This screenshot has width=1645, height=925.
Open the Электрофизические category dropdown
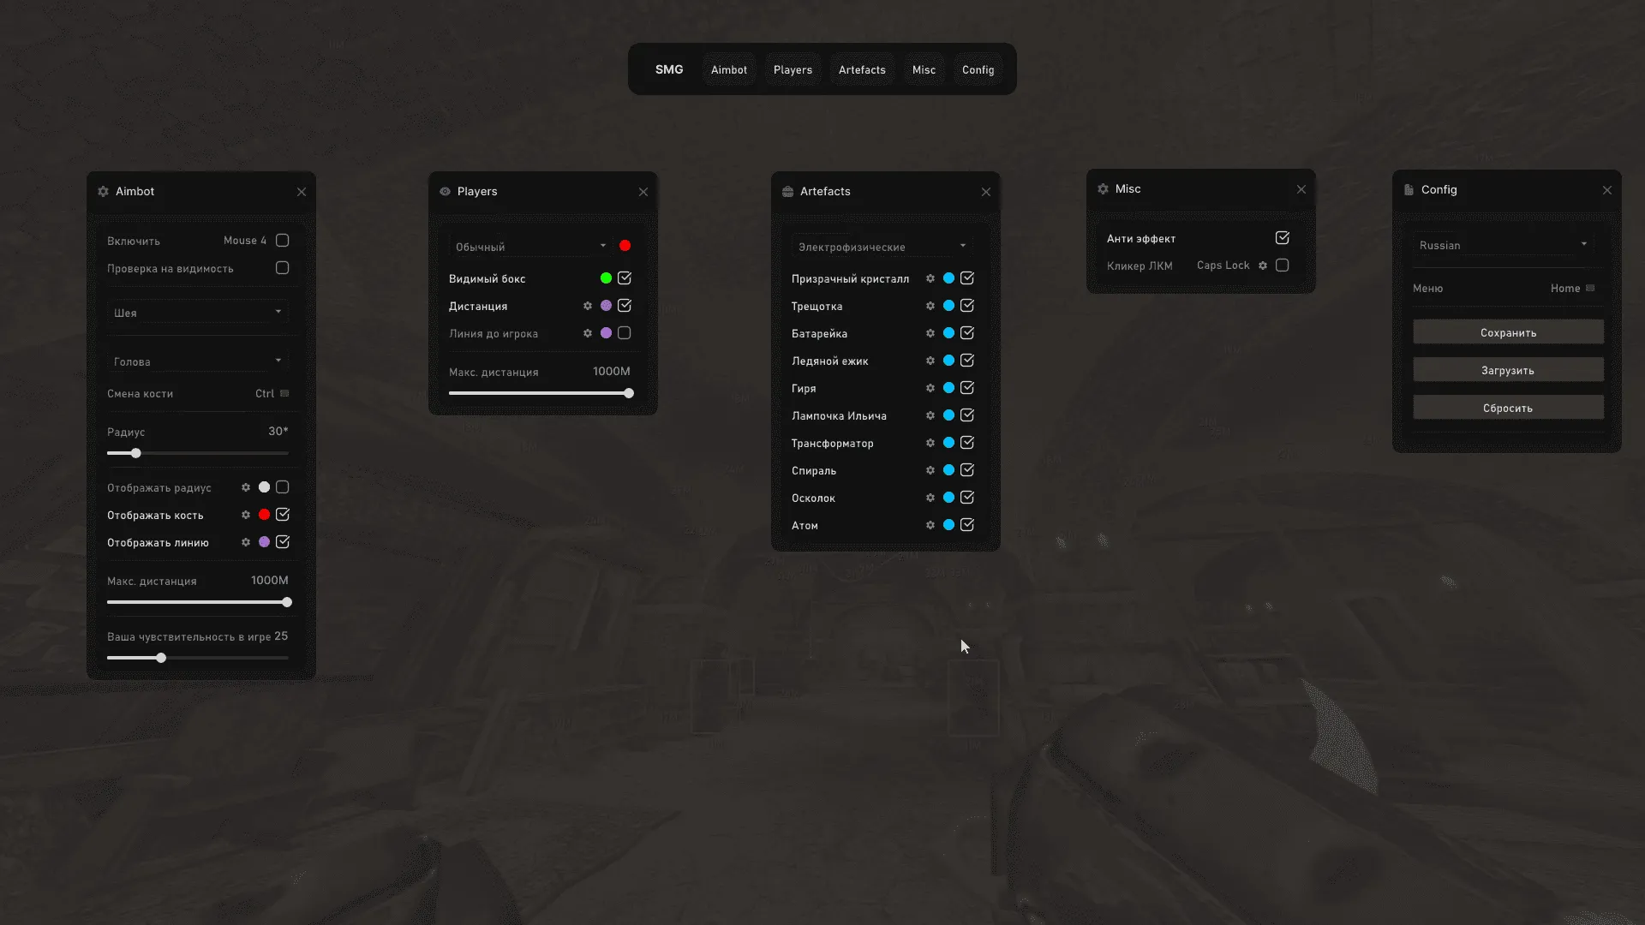click(882, 247)
